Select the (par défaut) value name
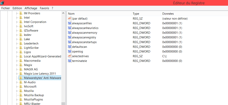This screenshot has height=105, width=228. tap(80, 18)
